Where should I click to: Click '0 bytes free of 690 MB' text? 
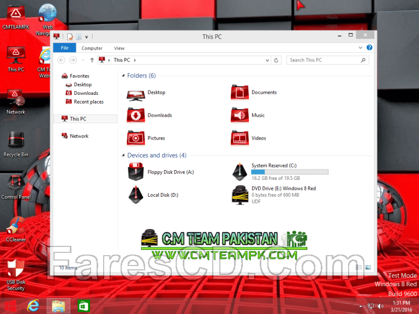[275, 195]
